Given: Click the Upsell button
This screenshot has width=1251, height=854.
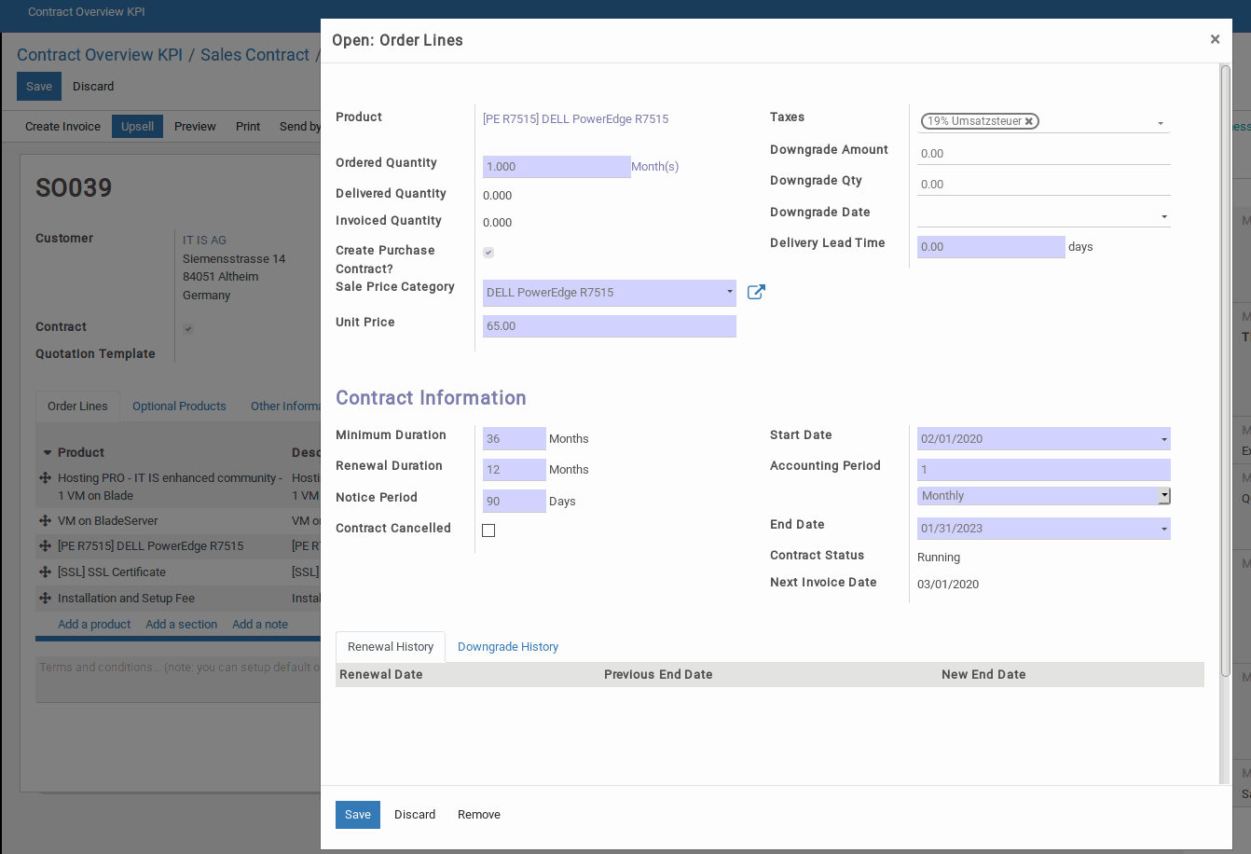Looking at the screenshot, I should coord(137,127).
